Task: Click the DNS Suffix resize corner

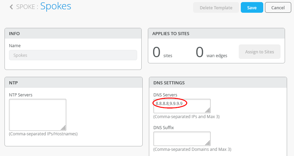Action: tap(208, 143)
